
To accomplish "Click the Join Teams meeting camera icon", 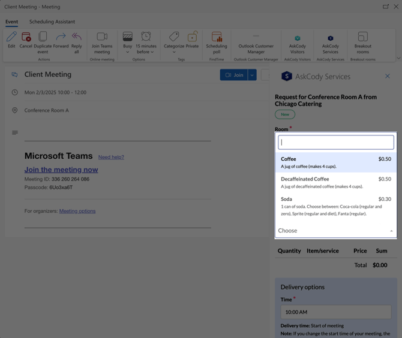I will pos(102,37).
